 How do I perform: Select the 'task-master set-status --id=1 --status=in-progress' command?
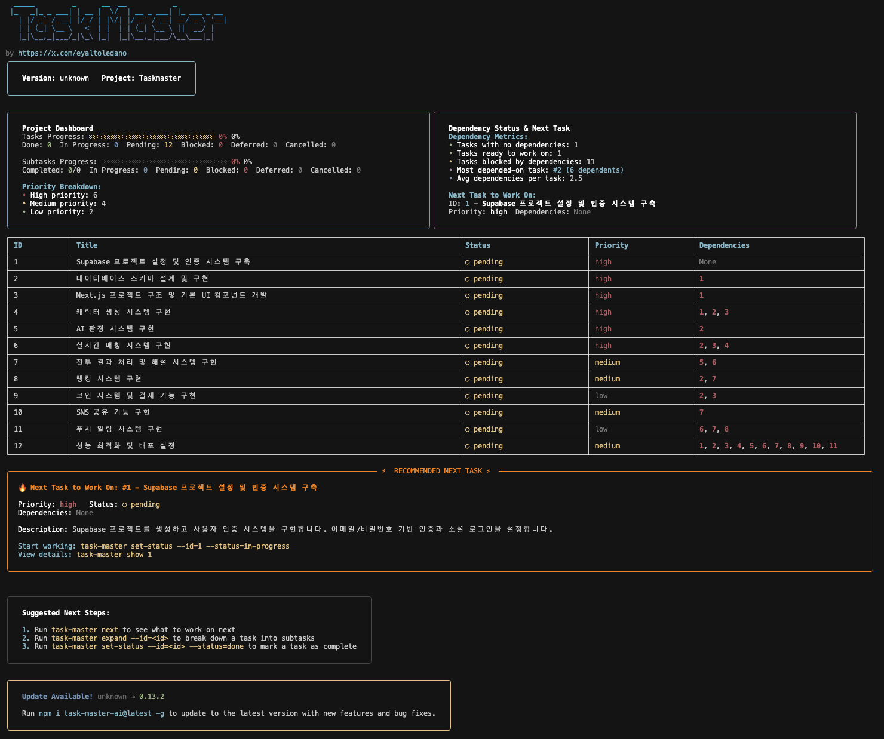point(185,546)
